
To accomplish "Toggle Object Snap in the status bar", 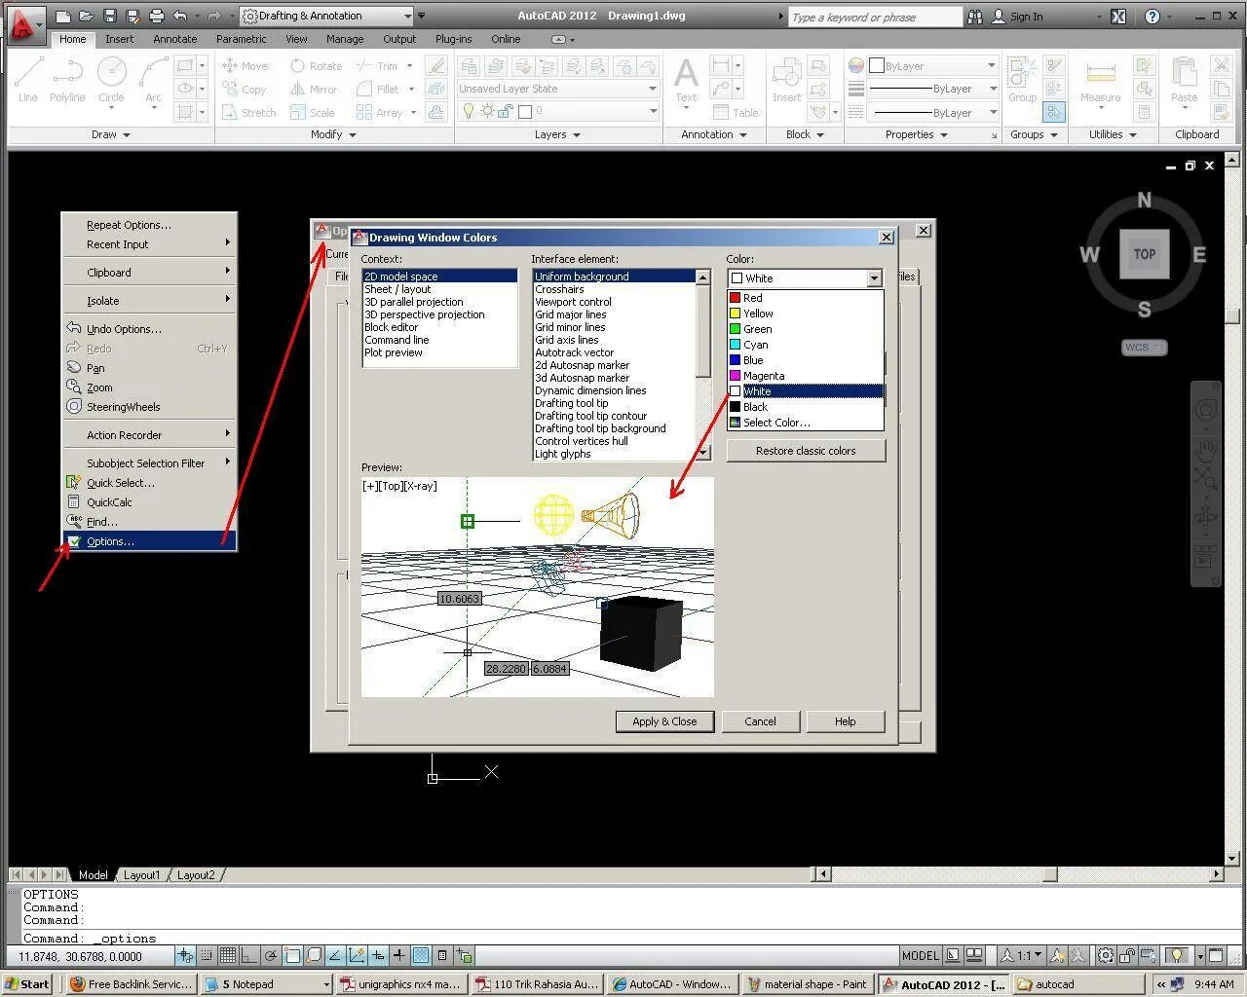I will pos(291,956).
